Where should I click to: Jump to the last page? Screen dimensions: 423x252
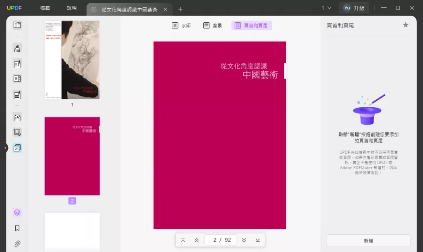[x=258, y=240]
